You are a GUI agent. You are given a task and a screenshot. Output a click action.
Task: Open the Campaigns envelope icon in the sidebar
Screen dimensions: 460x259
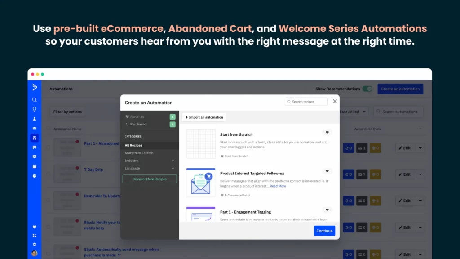click(x=34, y=128)
